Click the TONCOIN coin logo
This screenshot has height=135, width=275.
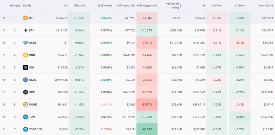pyautogui.click(x=25, y=129)
